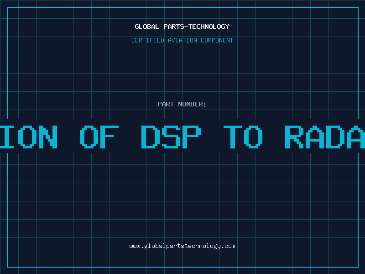
Task: Open the www.globalpartstechnology.com link
Action: 182,246
